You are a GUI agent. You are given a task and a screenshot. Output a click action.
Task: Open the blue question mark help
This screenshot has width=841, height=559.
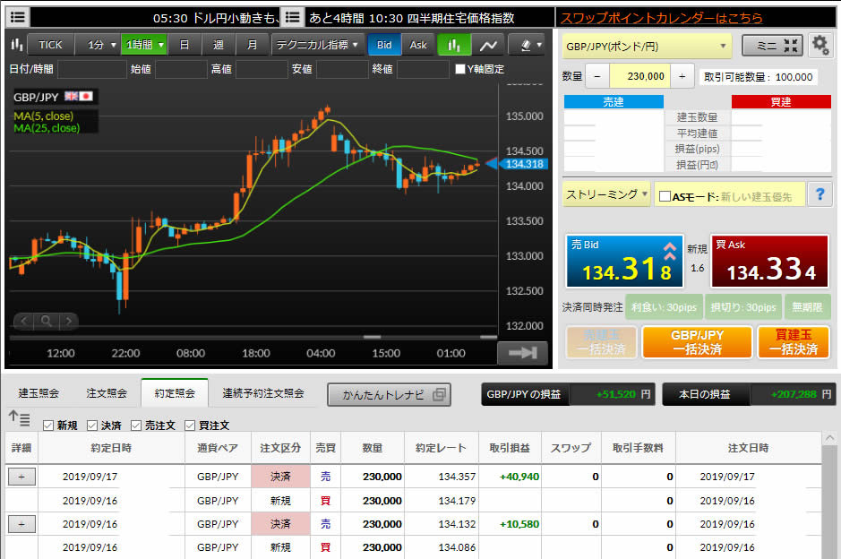pos(820,194)
